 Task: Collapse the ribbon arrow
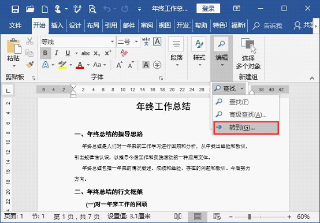click(312, 78)
